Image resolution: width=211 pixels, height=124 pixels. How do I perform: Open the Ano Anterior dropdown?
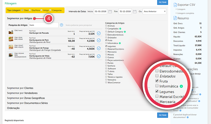[154, 12]
